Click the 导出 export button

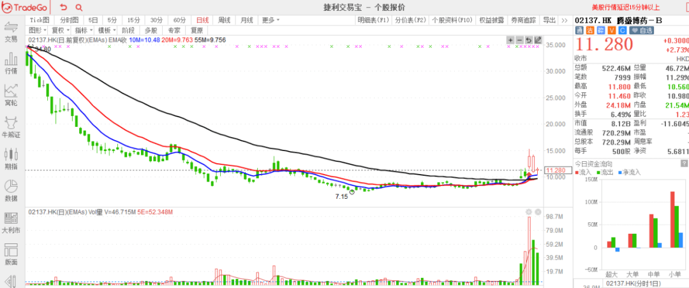click(549, 20)
